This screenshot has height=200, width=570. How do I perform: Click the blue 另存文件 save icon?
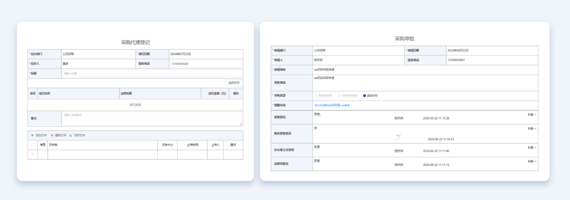(x=71, y=135)
